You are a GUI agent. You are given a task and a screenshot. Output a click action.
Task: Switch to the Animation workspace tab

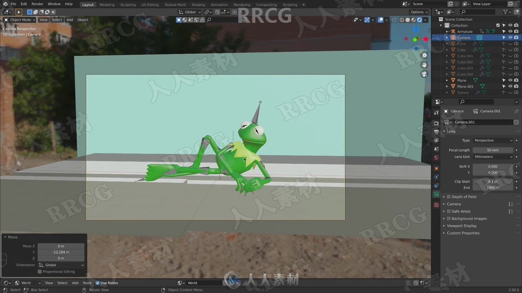(219, 4)
